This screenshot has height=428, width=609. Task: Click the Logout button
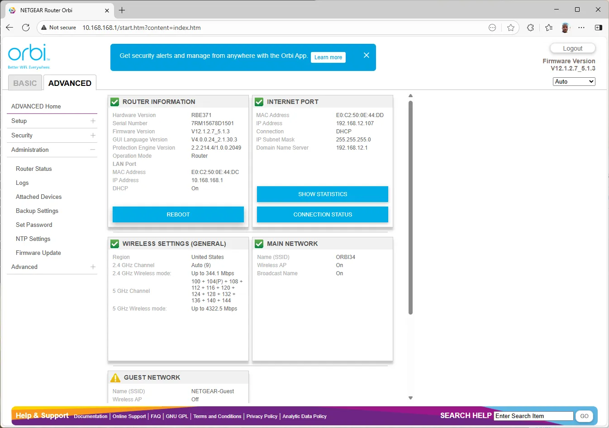click(573, 48)
